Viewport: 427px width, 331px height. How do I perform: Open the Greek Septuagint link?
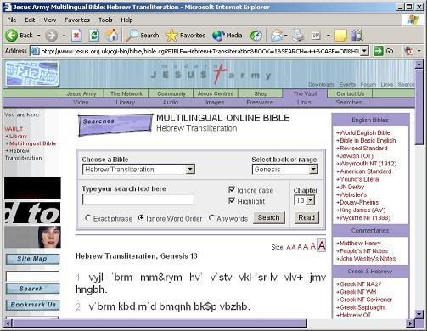coord(362,307)
